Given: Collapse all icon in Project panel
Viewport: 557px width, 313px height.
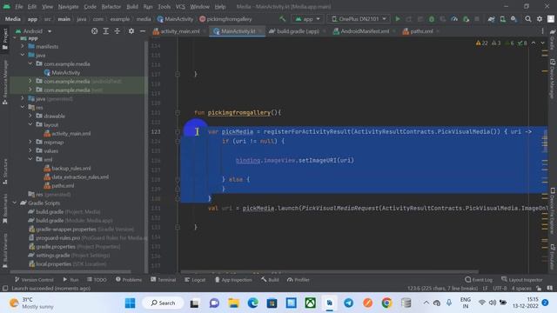Looking at the screenshot, I should coord(117,31).
